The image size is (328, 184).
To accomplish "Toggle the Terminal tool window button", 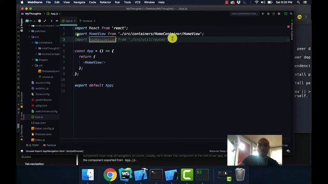I will tap(50, 145).
